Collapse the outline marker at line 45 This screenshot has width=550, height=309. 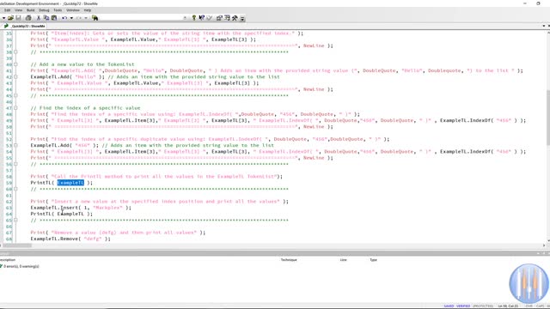pyautogui.click(x=15, y=95)
